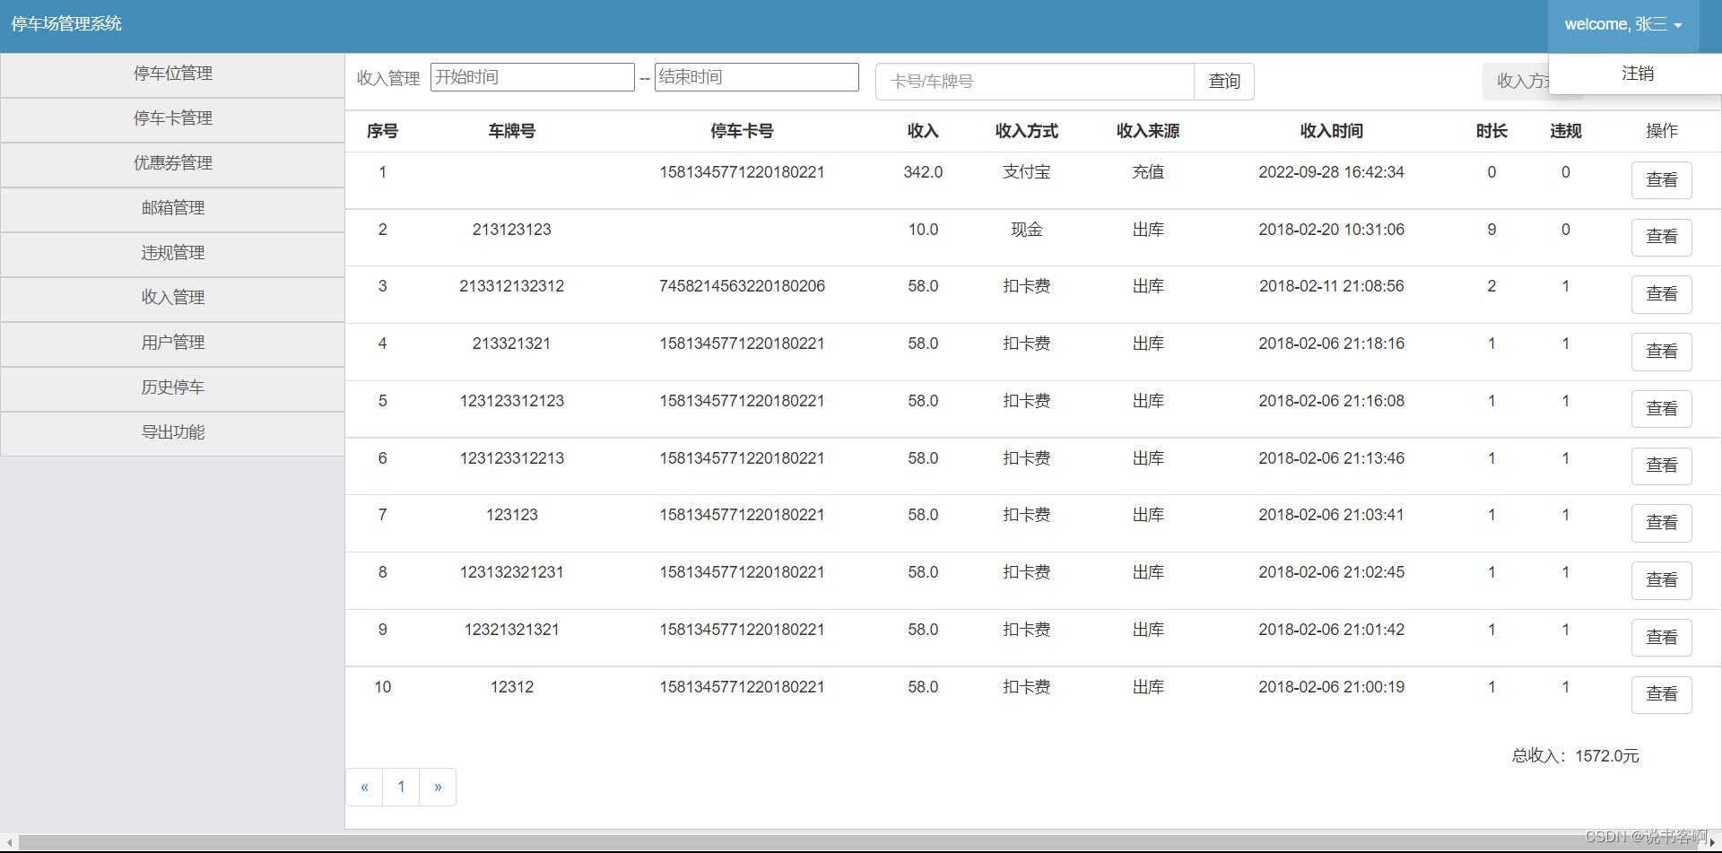The height and width of the screenshot is (853, 1722).
Task: Click the 342.0 income value
Action: [x=923, y=172]
